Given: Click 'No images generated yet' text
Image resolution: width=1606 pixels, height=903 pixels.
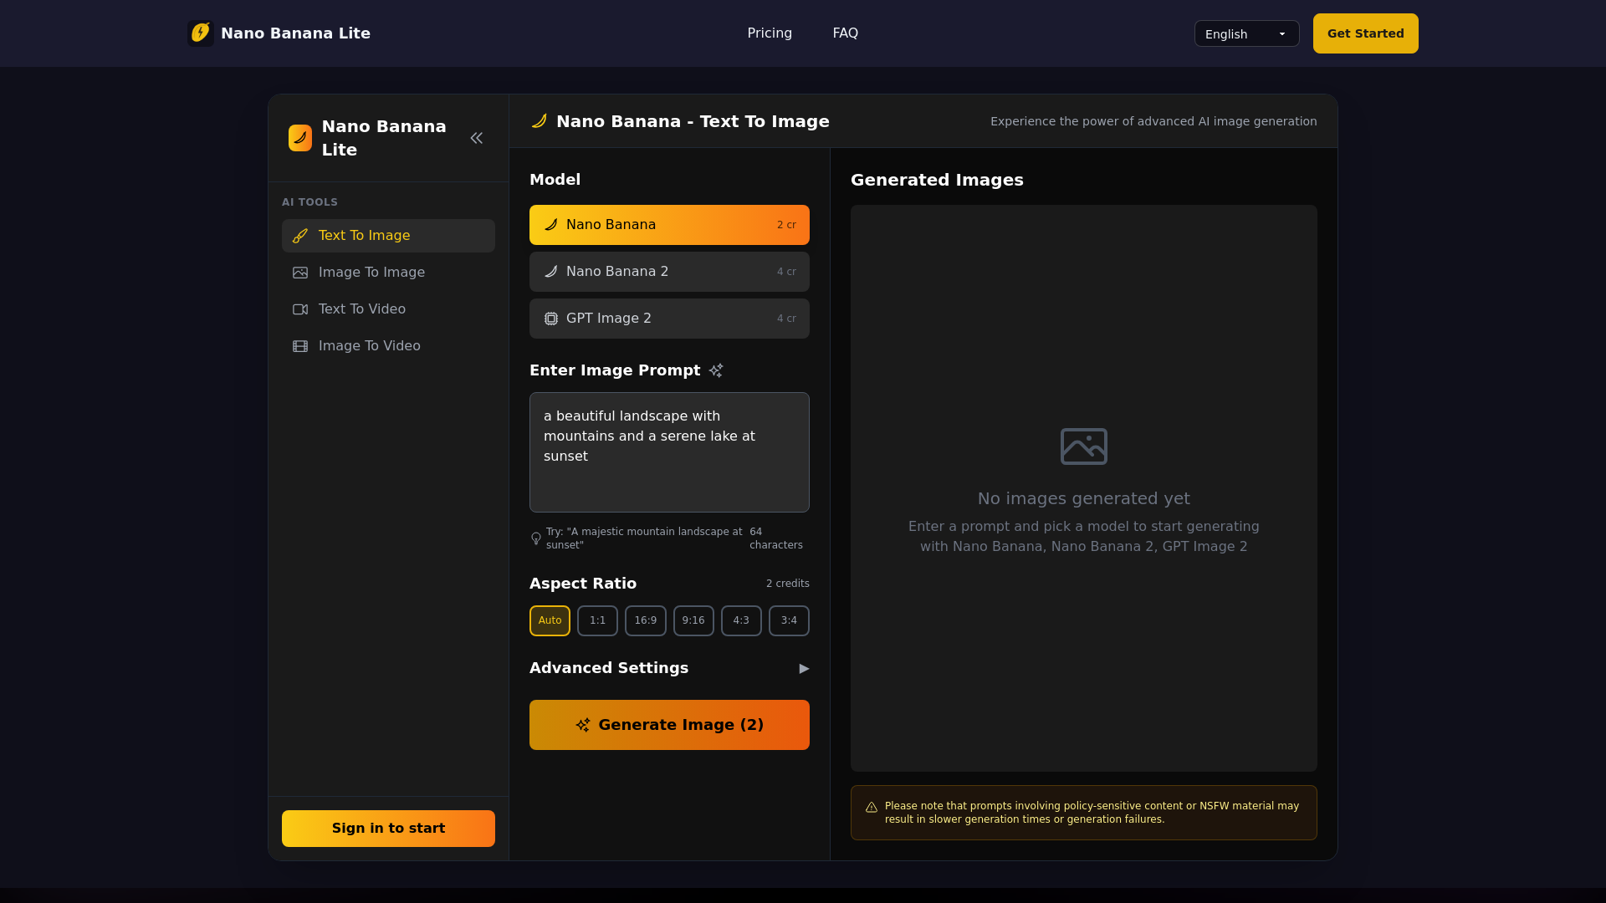Looking at the screenshot, I should 1084,498.
